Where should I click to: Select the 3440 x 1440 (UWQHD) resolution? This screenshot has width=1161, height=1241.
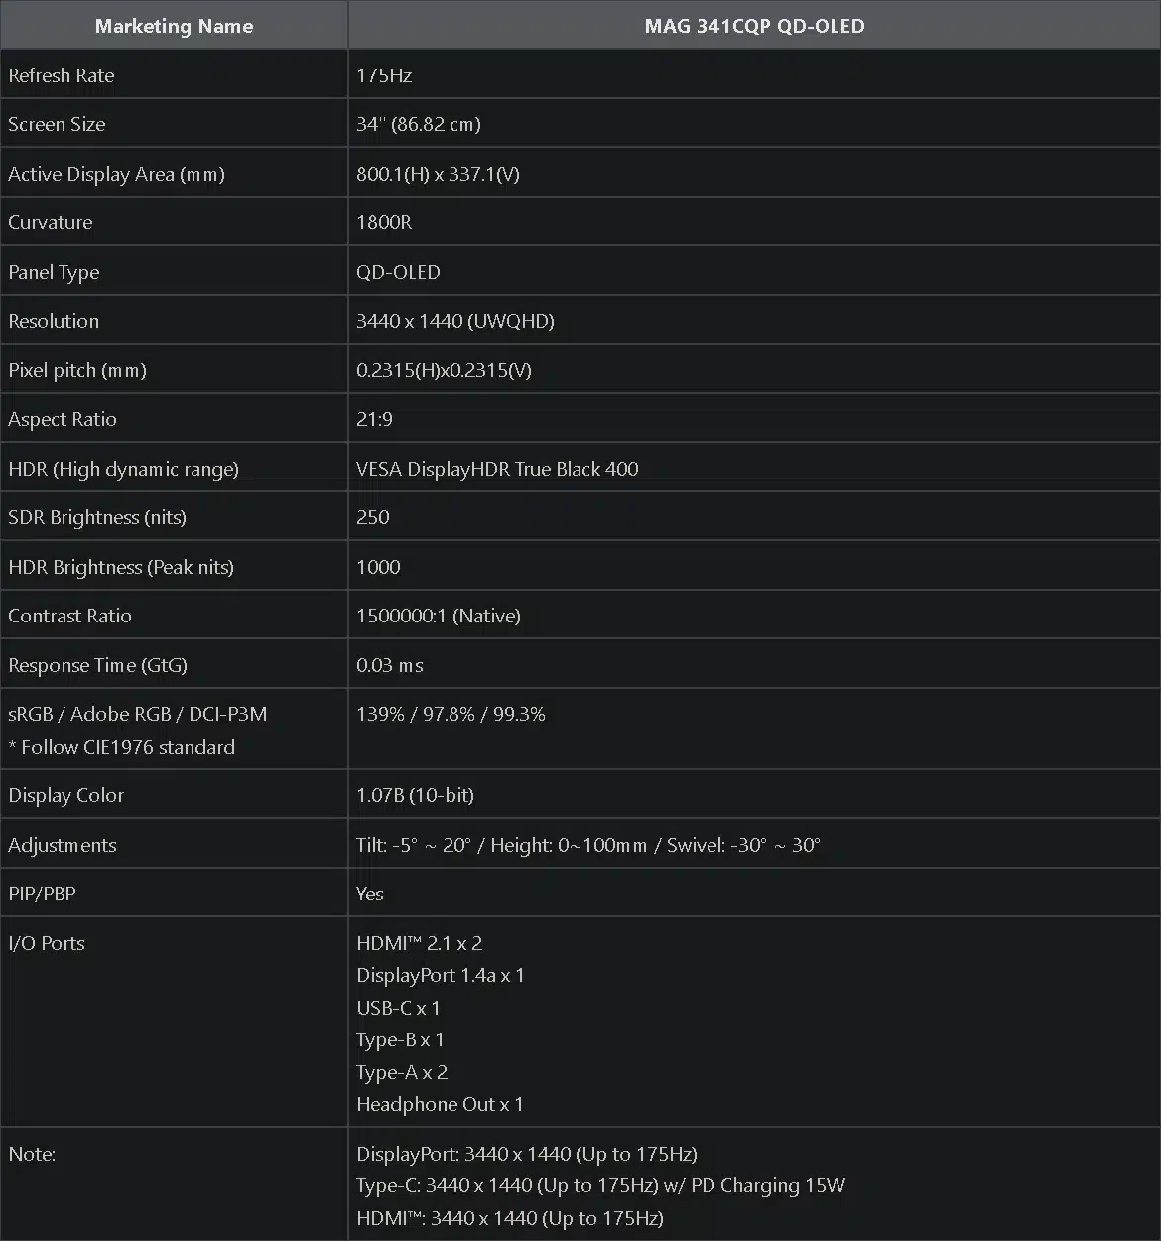point(455,321)
